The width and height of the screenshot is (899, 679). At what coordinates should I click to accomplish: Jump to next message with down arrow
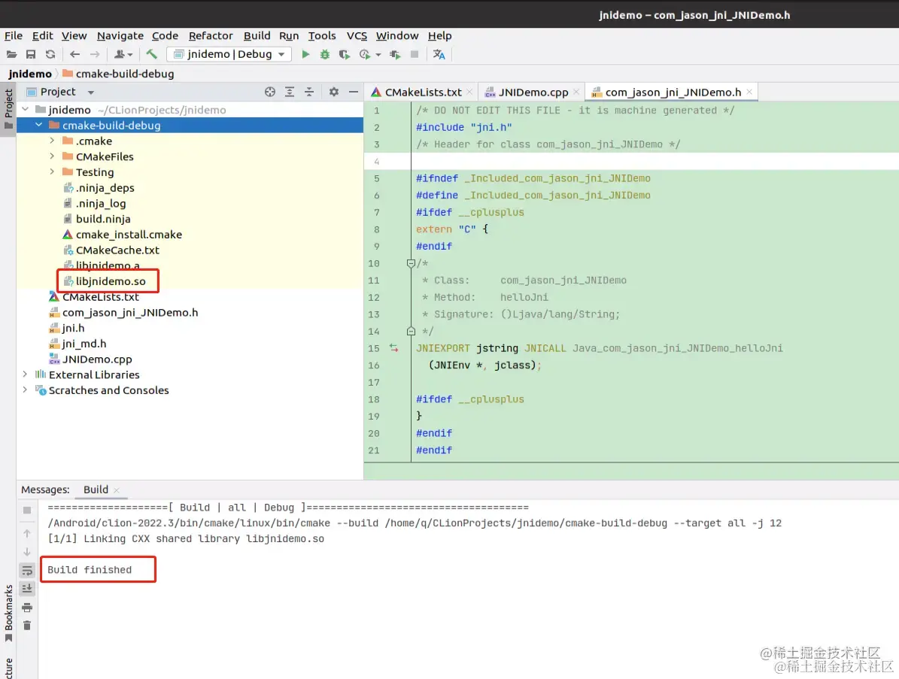click(27, 552)
